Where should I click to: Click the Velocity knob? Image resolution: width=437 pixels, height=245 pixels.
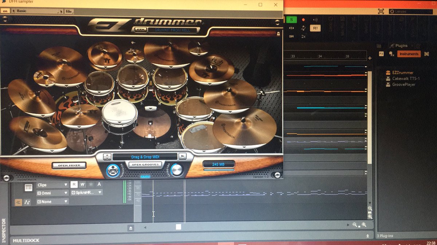coord(177,170)
